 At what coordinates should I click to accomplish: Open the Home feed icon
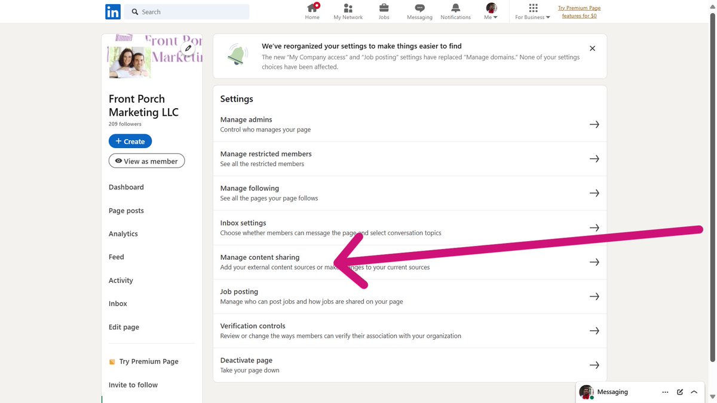point(312,8)
